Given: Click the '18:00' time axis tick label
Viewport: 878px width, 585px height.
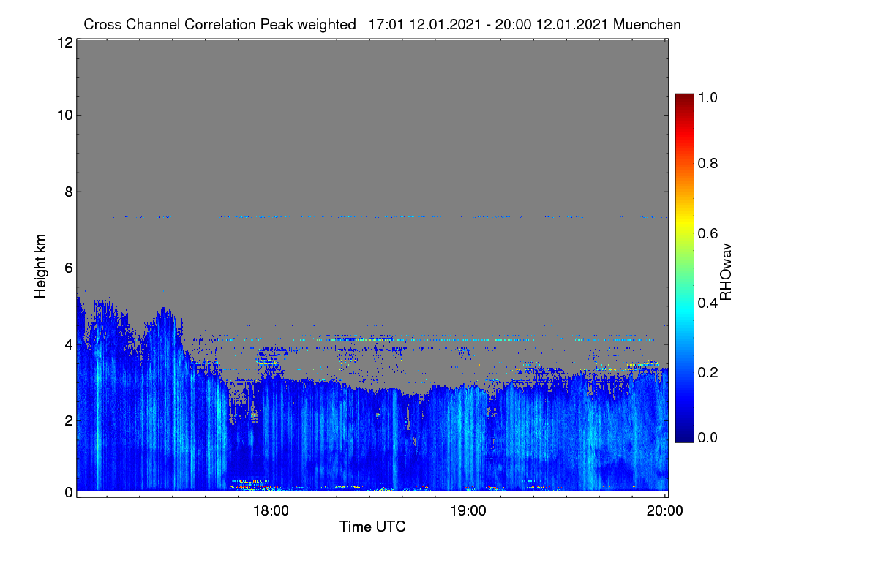Looking at the screenshot, I should pos(271,511).
